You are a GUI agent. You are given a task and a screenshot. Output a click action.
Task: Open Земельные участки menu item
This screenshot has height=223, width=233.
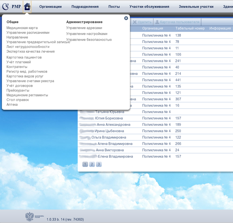196,7
